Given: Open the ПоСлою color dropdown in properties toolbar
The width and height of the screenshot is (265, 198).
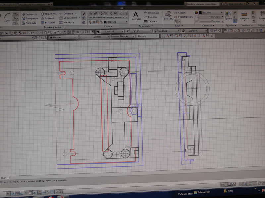Looking at the screenshot, I should tap(64, 37).
